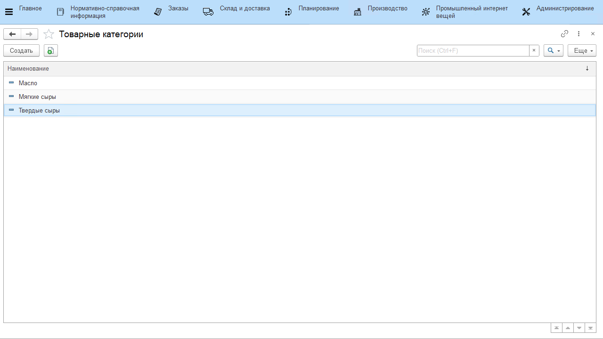Image resolution: width=603 pixels, height=339 pixels.
Task: Jump to the first list row
Action: coord(556,328)
